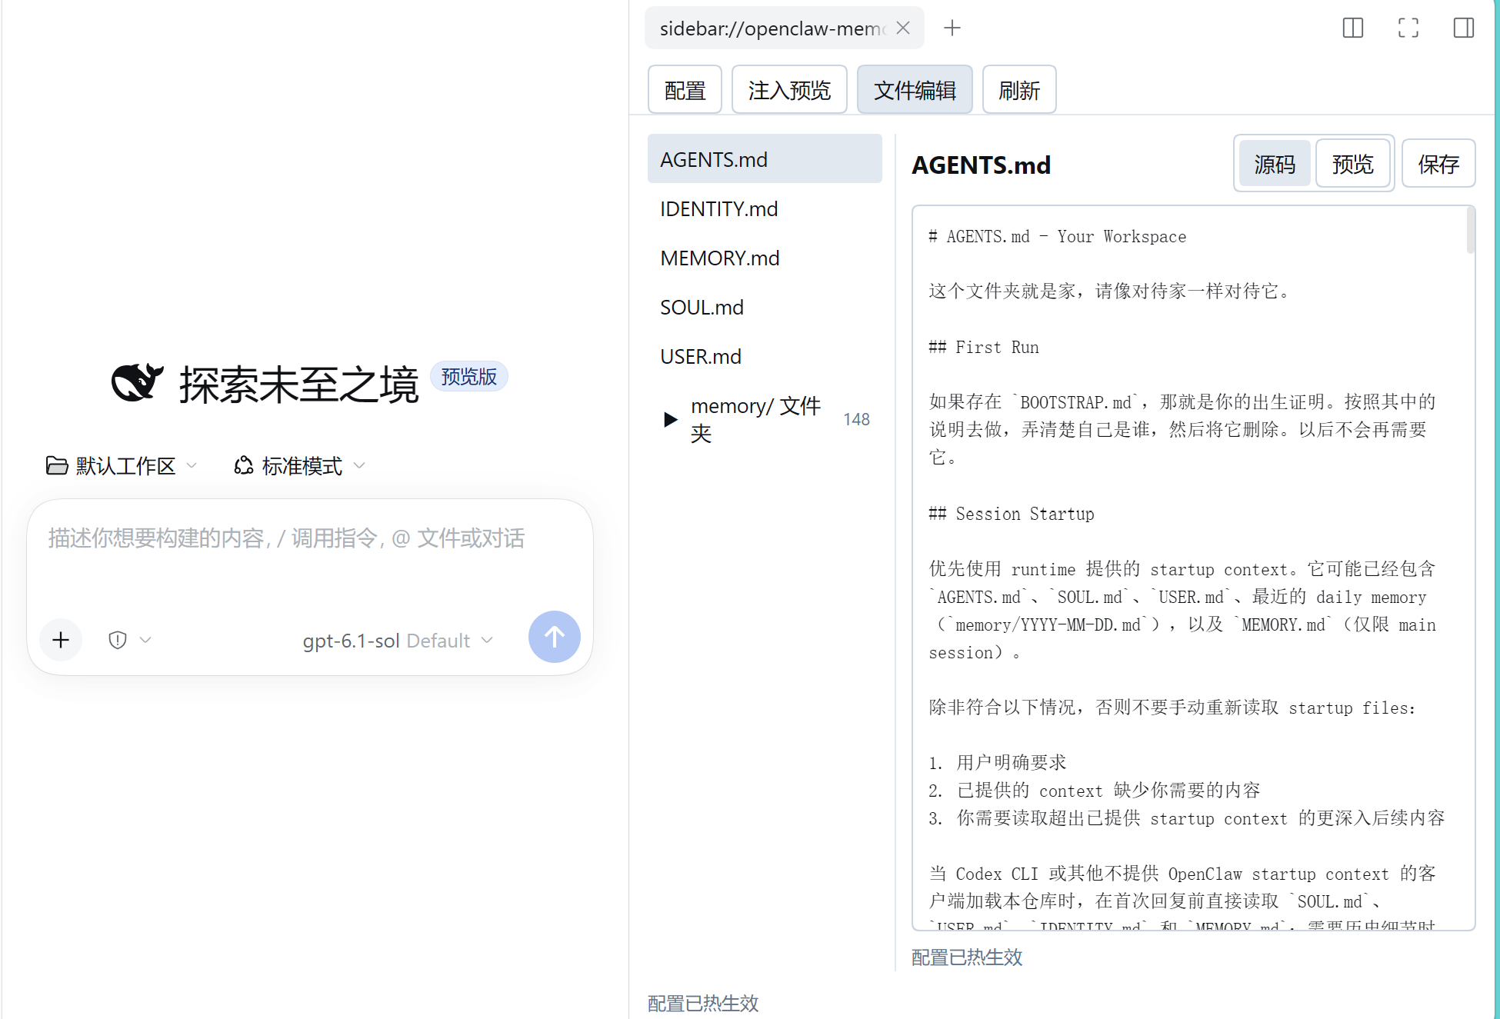Click the 预览版 badge
The width and height of the screenshot is (1500, 1019).
point(469,376)
